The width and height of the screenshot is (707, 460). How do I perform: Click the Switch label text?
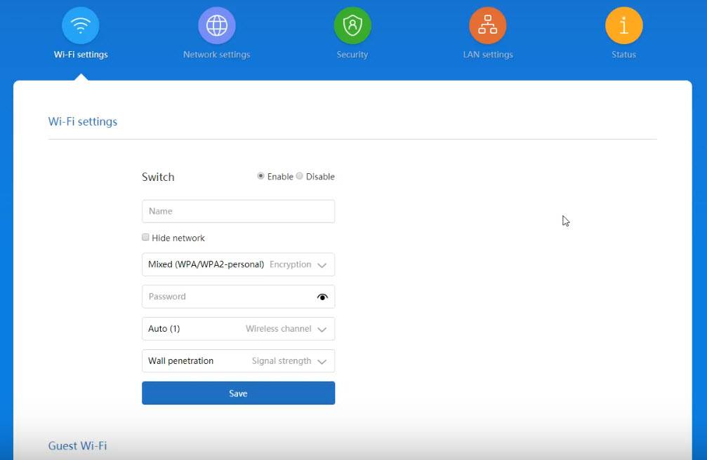(158, 177)
